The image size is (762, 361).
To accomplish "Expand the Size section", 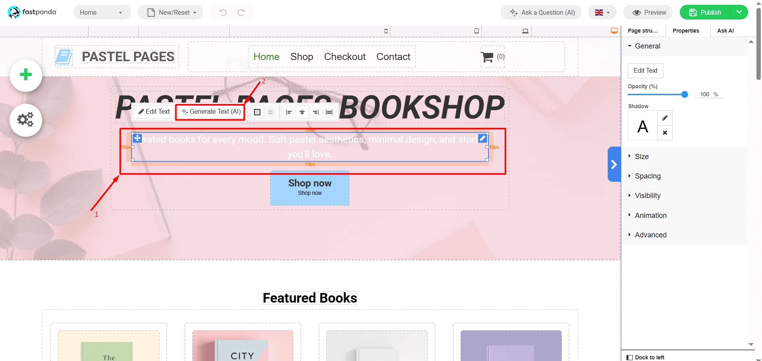I will pos(642,157).
